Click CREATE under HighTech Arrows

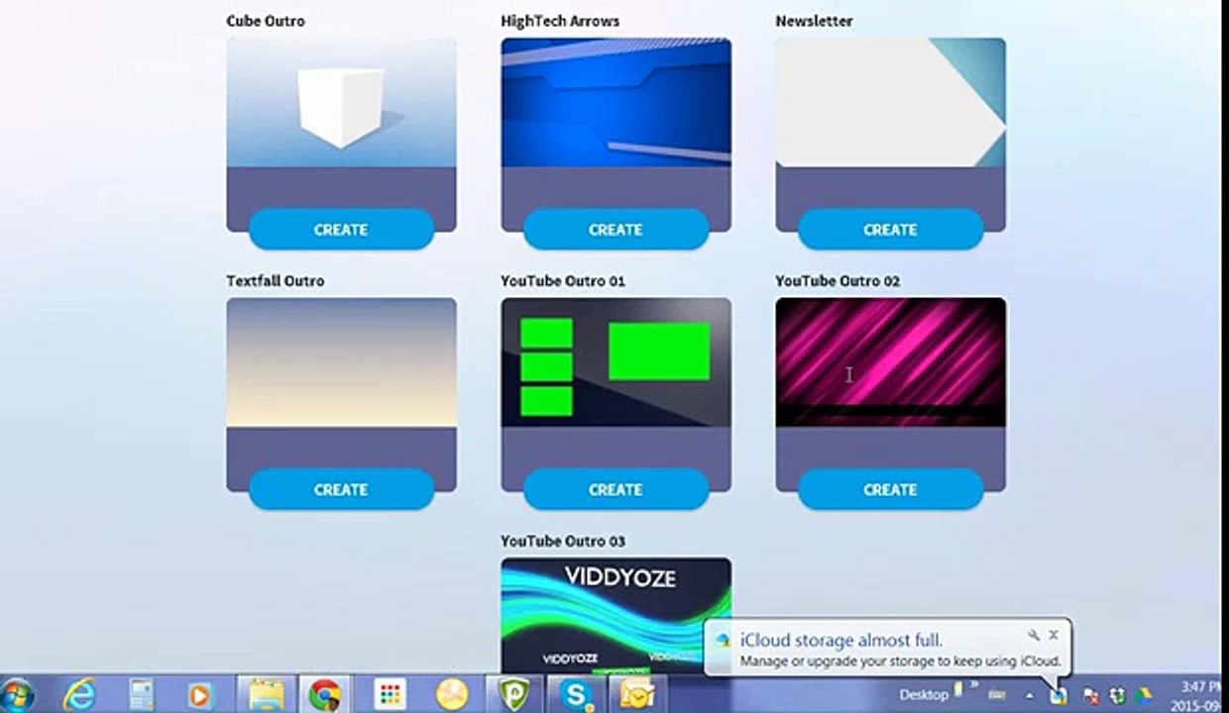point(615,230)
